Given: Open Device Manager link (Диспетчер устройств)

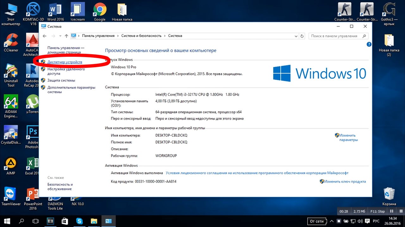Looking at the screenshot, I should (x=65, y=62).
